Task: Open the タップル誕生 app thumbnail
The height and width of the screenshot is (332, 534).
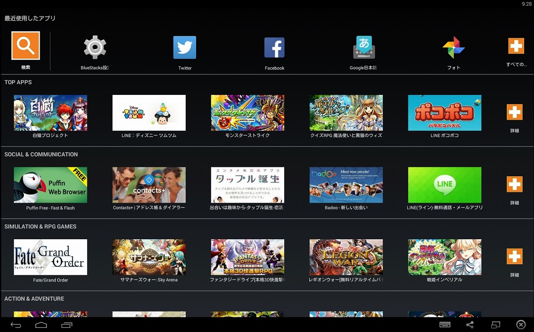Action: pyautogui.click(x=248, y=185)
